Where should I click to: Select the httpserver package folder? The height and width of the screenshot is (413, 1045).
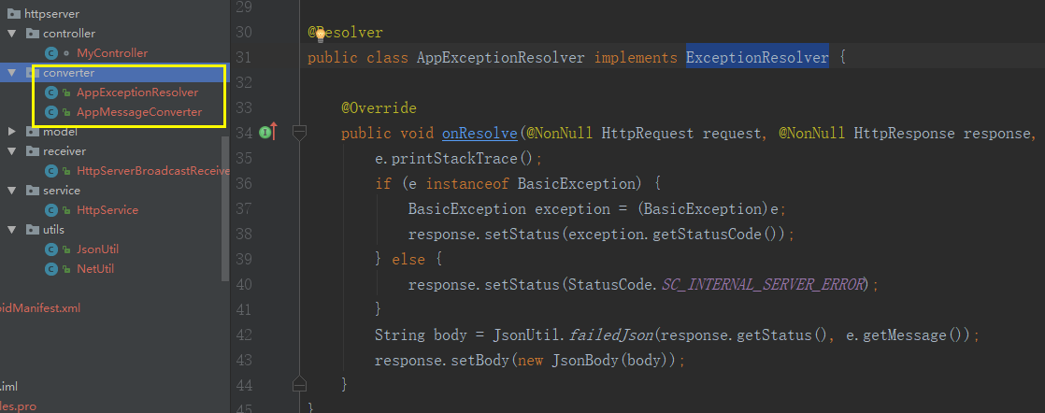tap(52, 13)
